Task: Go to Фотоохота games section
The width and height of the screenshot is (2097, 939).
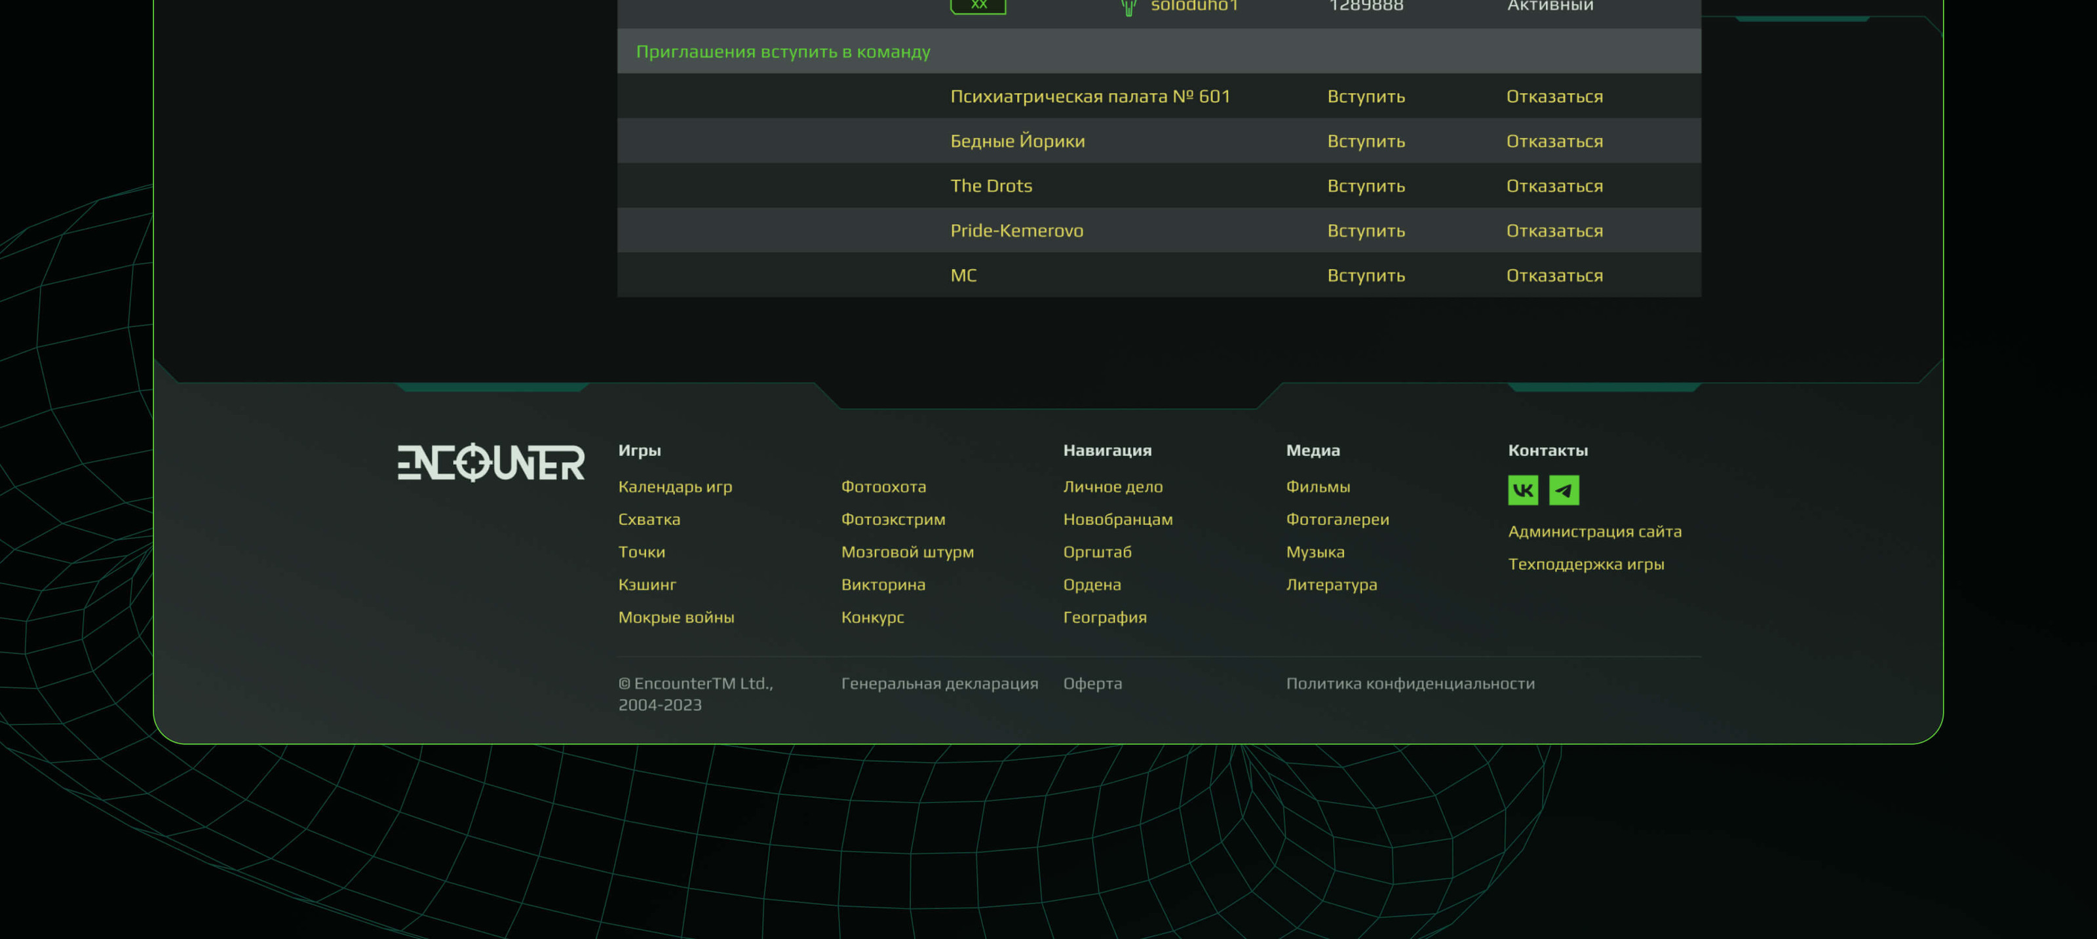Action: pyautogui.click(x=883, y=487)
